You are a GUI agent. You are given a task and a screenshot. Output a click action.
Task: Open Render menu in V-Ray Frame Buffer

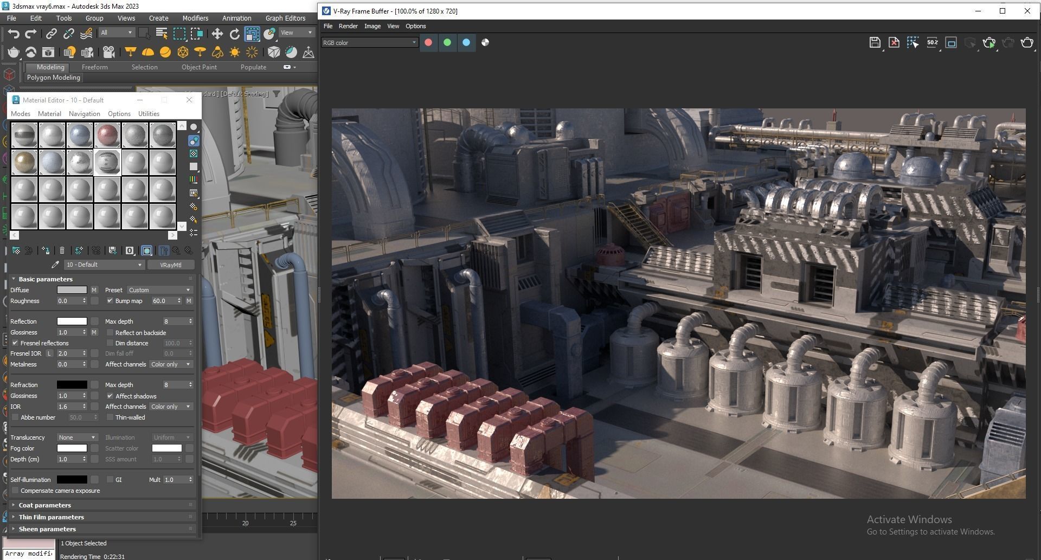[348, 26]
